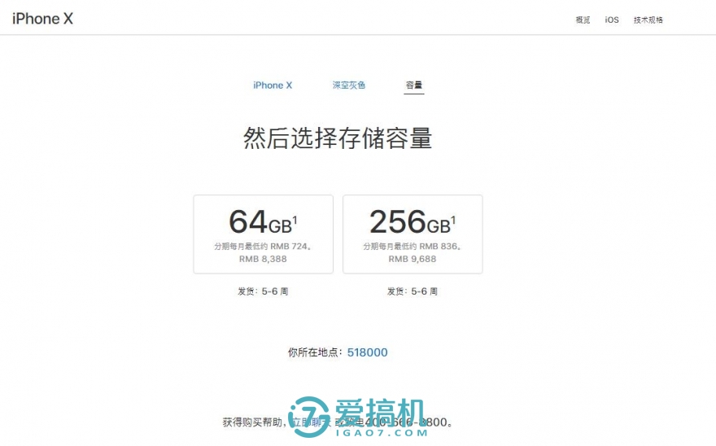Screen dimensions: 716x446
Task: Open the 技术规格 tech specs link
Action: click(x=648, y=20)
